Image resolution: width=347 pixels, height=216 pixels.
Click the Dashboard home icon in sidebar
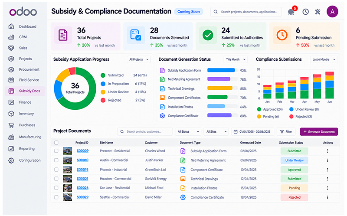[11, 26]
